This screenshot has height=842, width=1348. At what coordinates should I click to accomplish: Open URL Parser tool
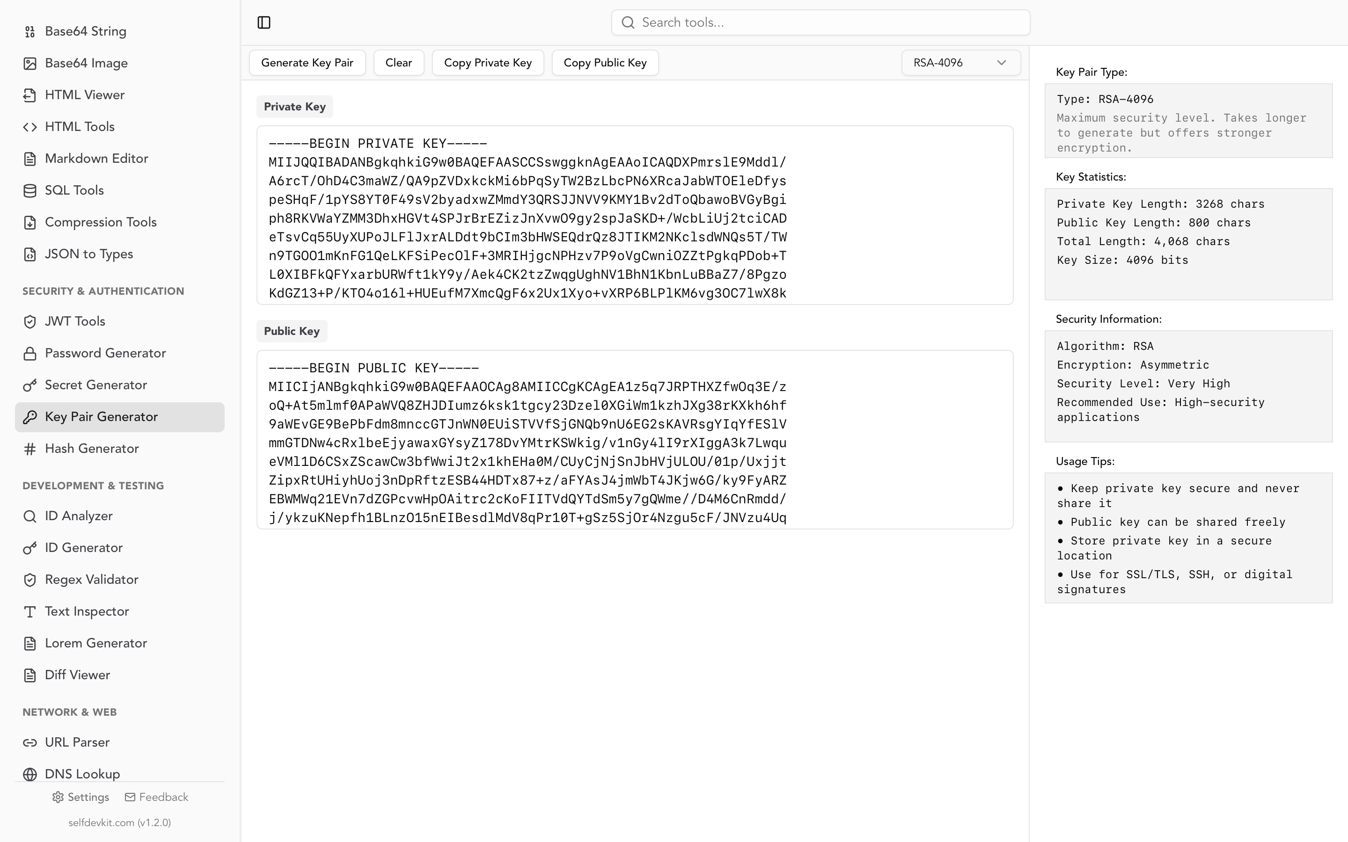click(120, 742)
